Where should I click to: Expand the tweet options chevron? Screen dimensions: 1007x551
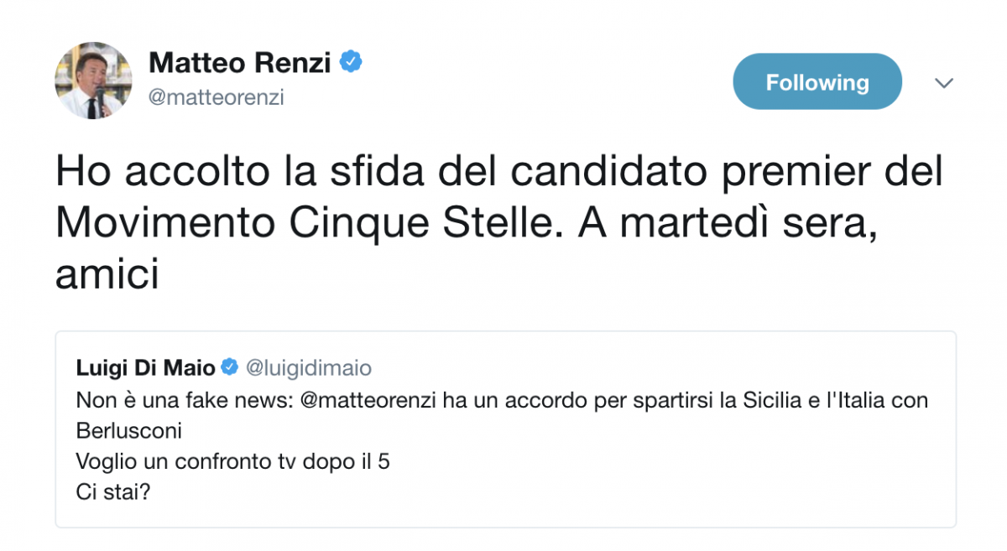coord(944,82)
